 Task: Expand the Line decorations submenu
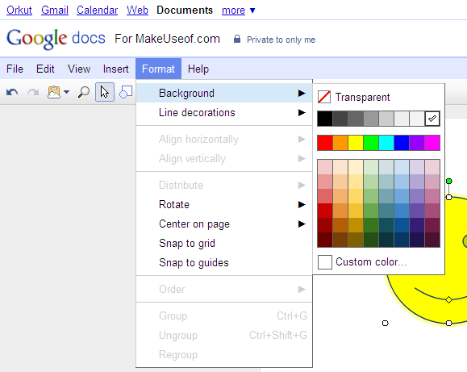(x=224, y=113)
